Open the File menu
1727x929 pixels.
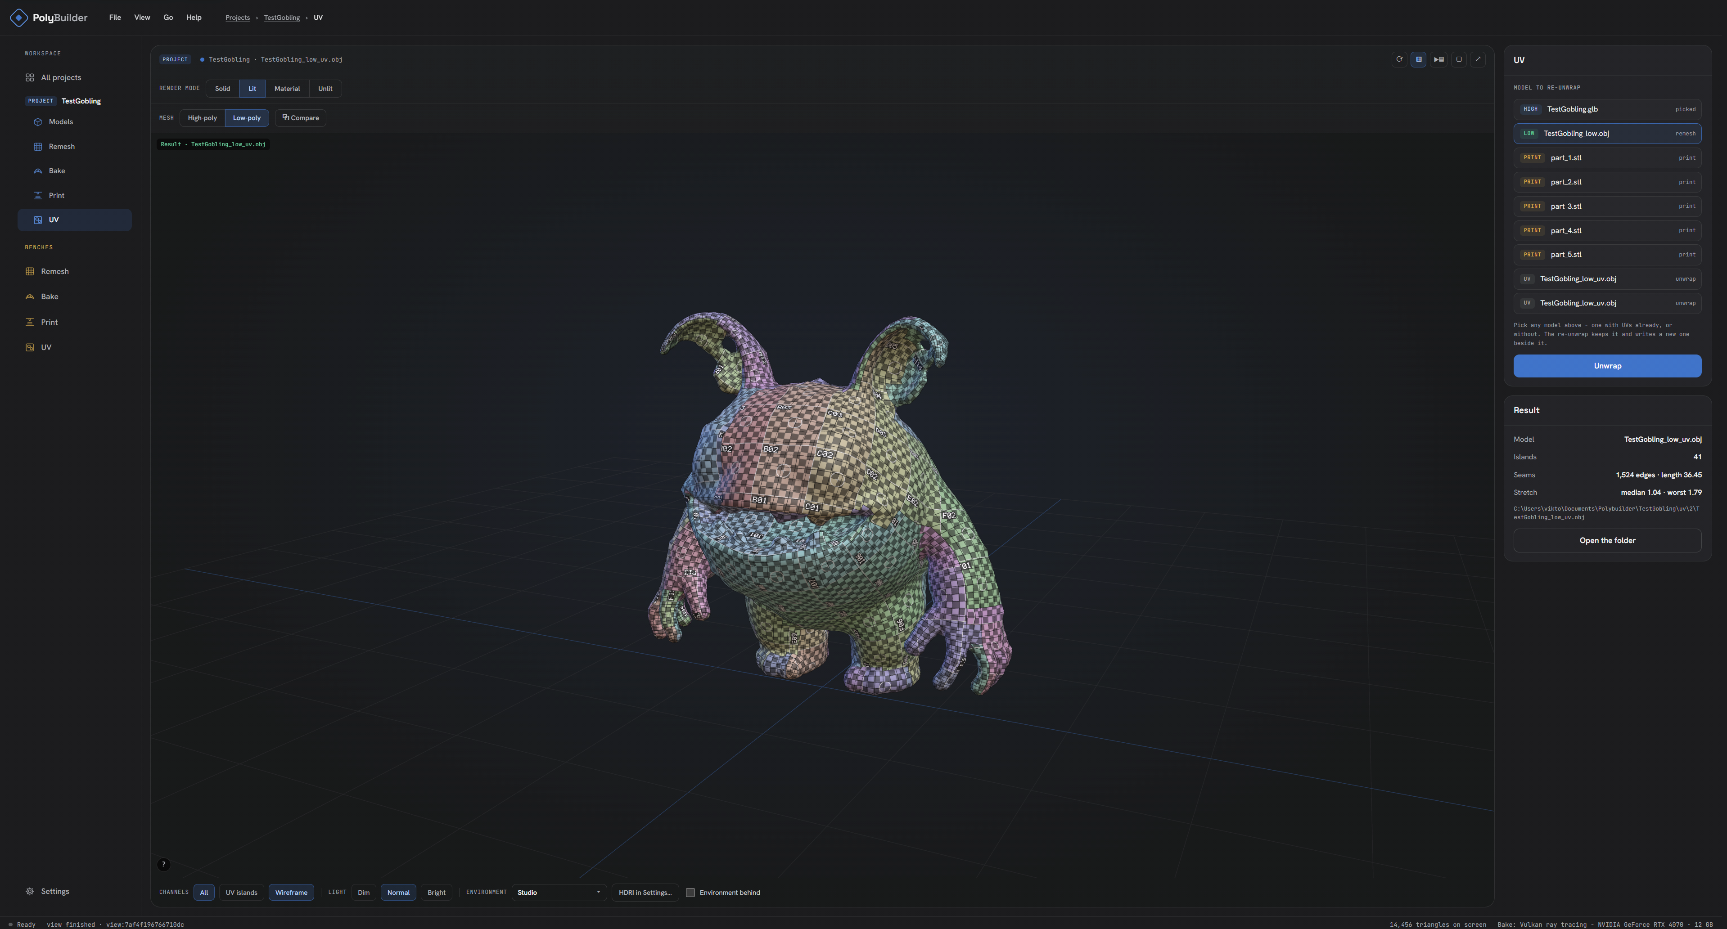click(x=115, y=18)
